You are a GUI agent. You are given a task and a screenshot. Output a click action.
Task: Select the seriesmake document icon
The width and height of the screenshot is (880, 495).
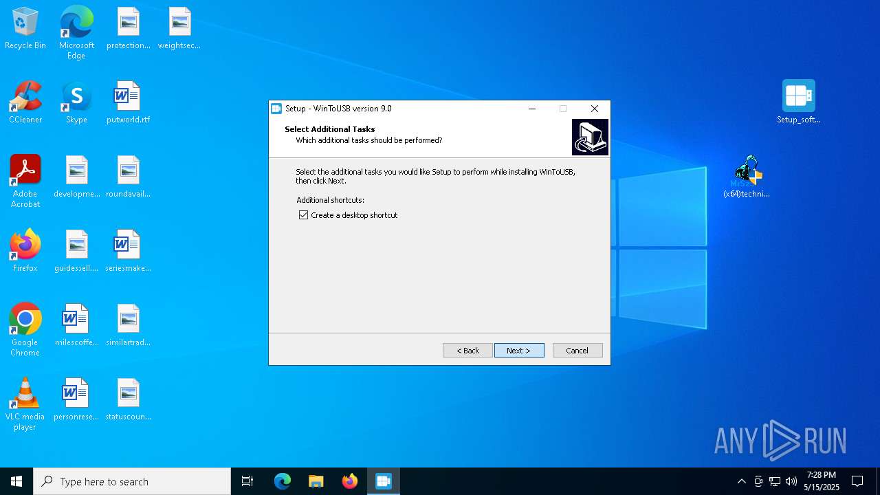tap(129, 252)
